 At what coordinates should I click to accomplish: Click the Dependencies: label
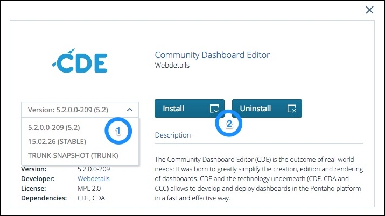[x=44, y=198]
